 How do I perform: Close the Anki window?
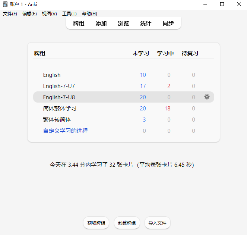click(x=239, y=4)
